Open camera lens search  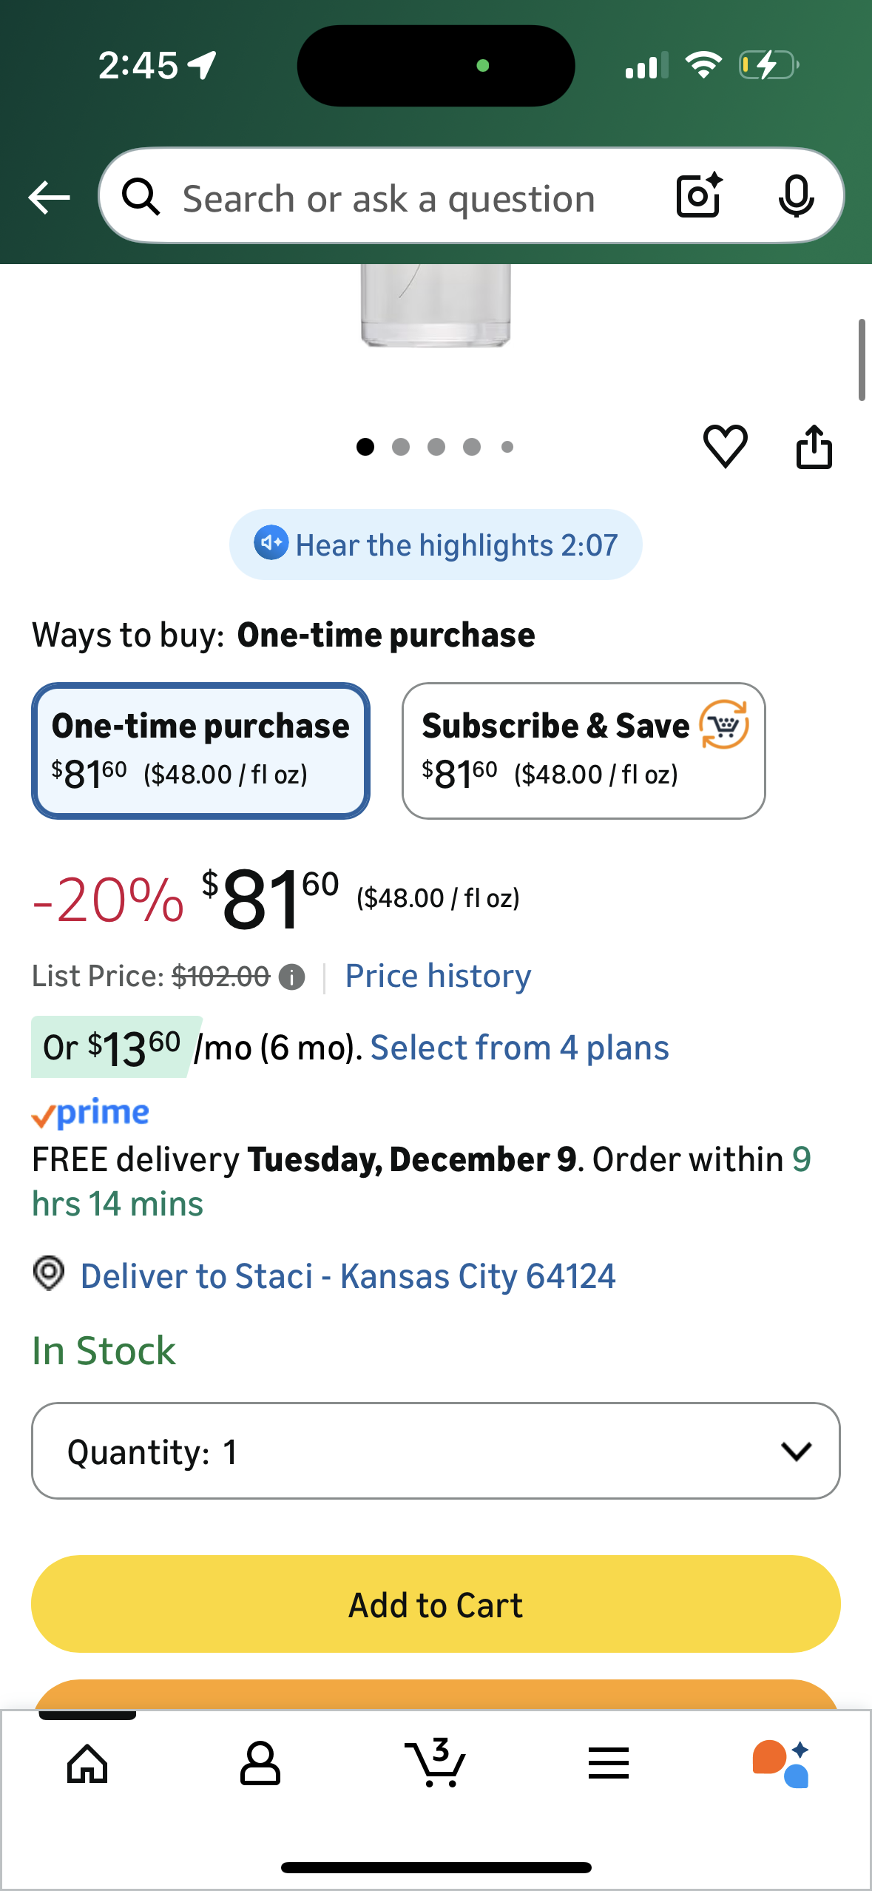pos(698,196)
